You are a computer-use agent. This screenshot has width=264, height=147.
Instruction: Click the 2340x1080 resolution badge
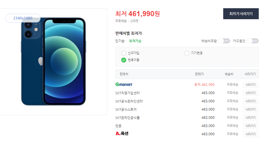[23, 18]
